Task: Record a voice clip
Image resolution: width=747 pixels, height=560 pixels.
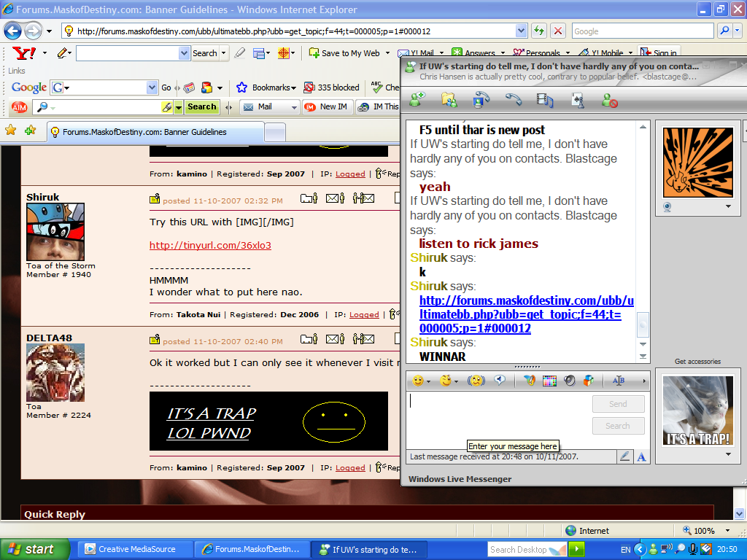Action: tap(500, 380)
